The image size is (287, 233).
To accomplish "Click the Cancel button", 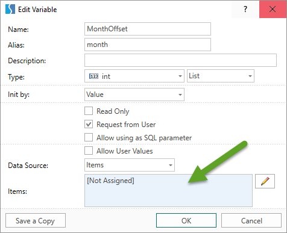I will coord(251,220).
